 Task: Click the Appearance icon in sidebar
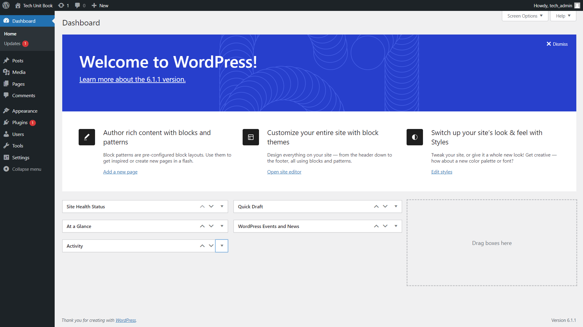pos(6,111)
